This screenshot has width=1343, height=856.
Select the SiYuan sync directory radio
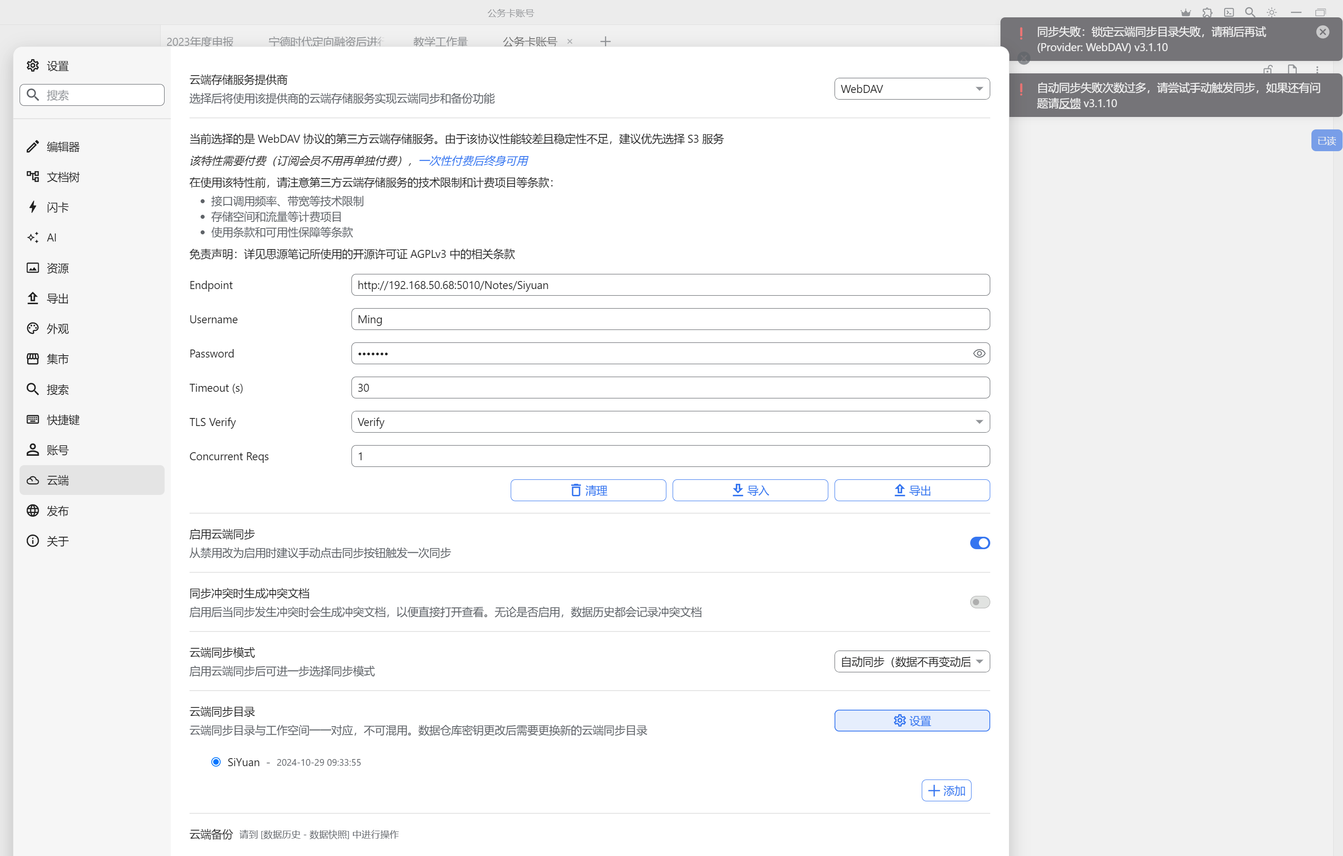(216, 762)
